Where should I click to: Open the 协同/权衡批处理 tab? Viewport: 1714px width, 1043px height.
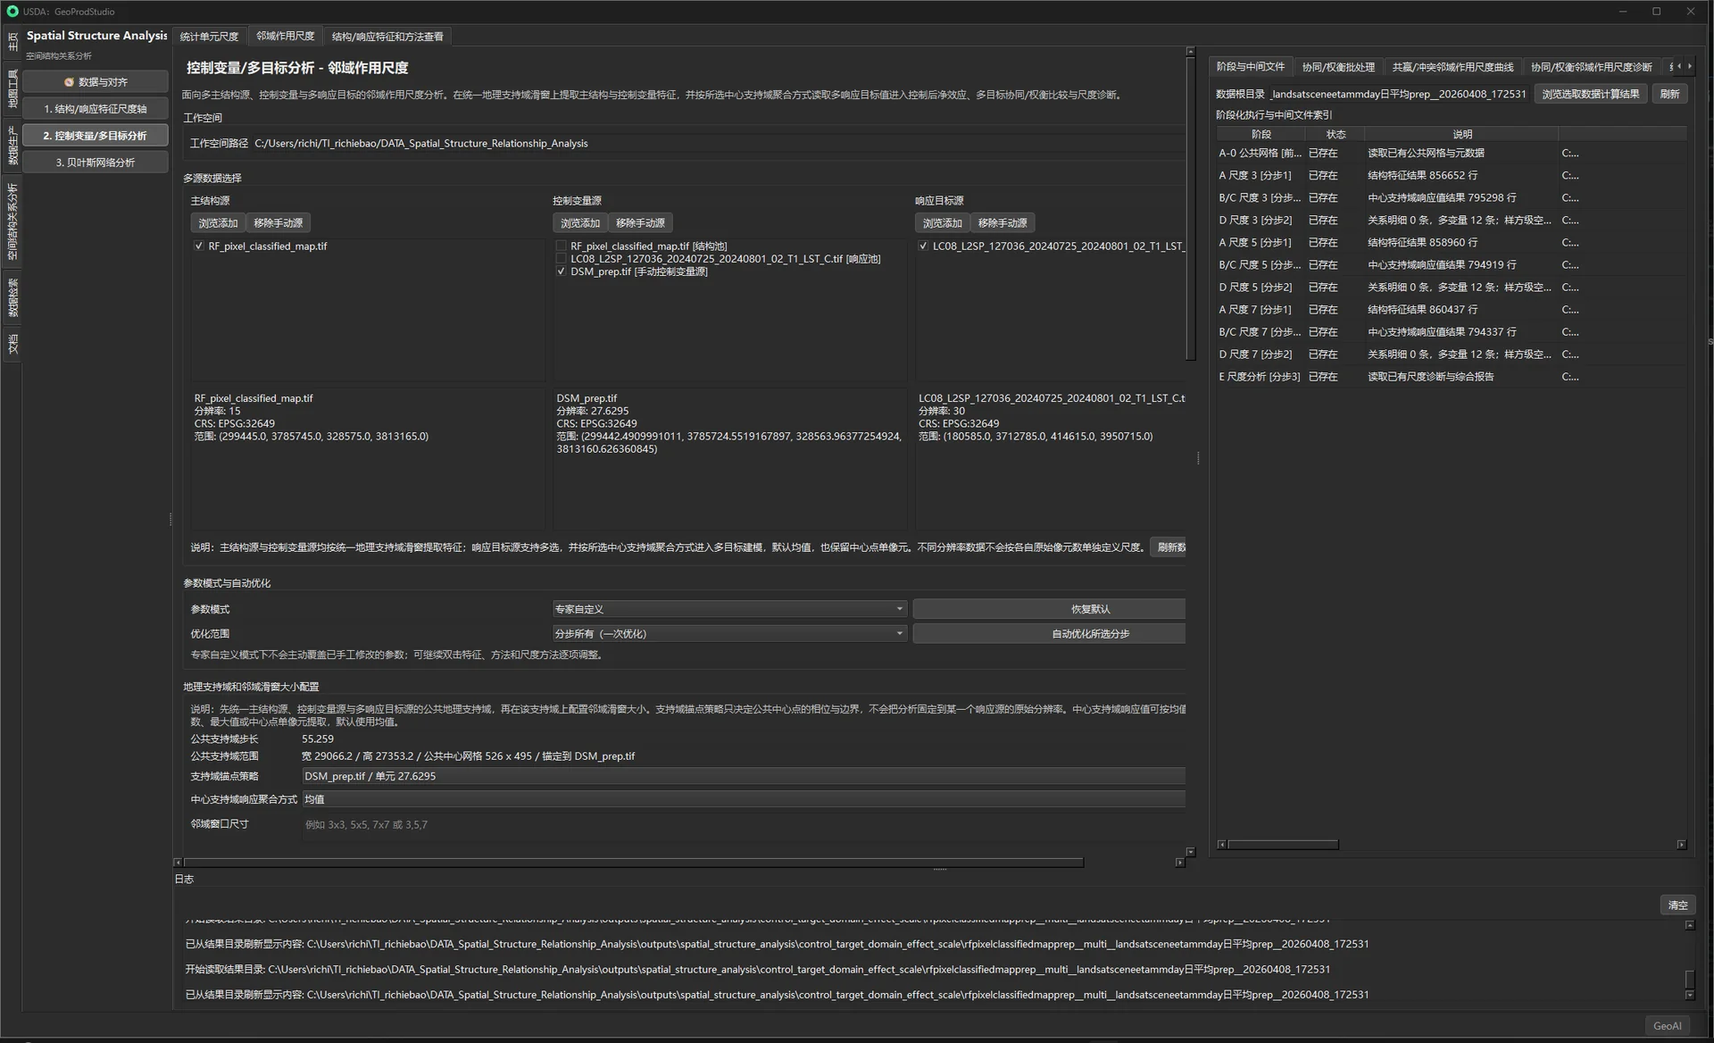click(1338, 67)
